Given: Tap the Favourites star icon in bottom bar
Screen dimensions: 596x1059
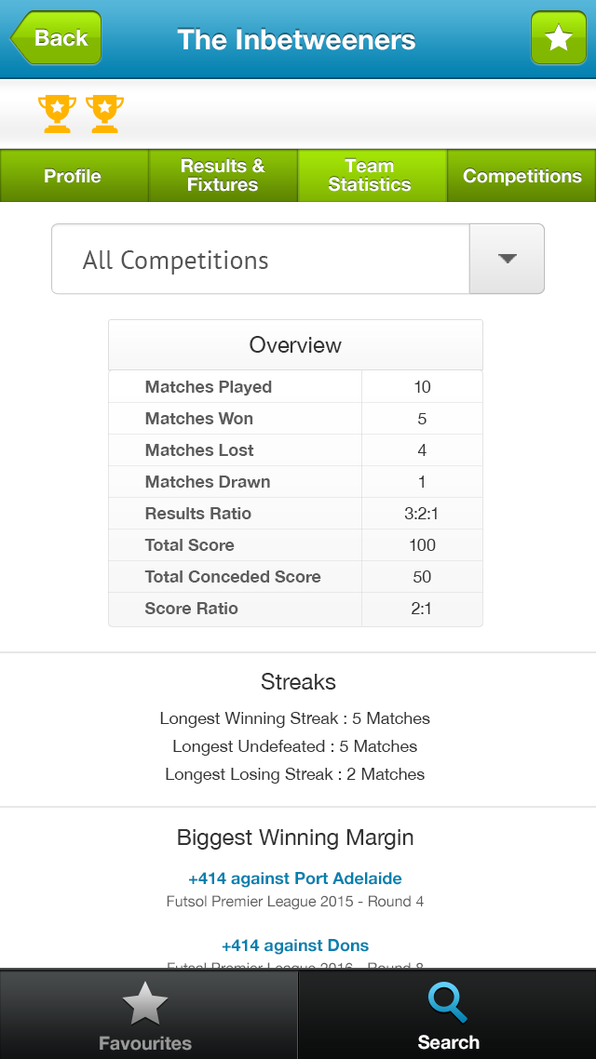Looking at the screenshot, I should pos(144,1003).
